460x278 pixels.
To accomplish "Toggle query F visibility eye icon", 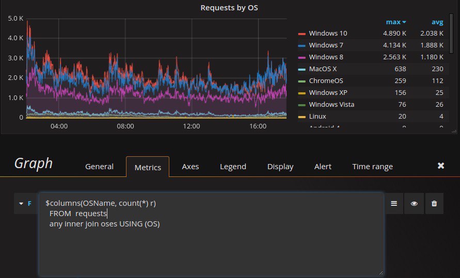I will point(414,203).
